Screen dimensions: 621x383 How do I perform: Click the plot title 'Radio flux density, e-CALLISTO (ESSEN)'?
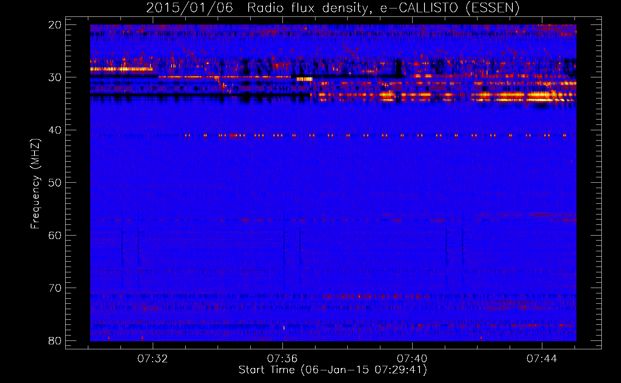(383, 8)
